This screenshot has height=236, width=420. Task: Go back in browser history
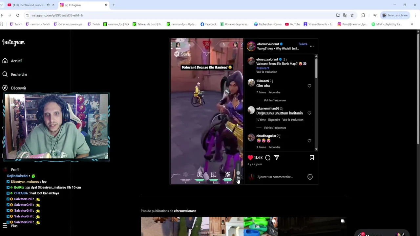coord(2,15)
